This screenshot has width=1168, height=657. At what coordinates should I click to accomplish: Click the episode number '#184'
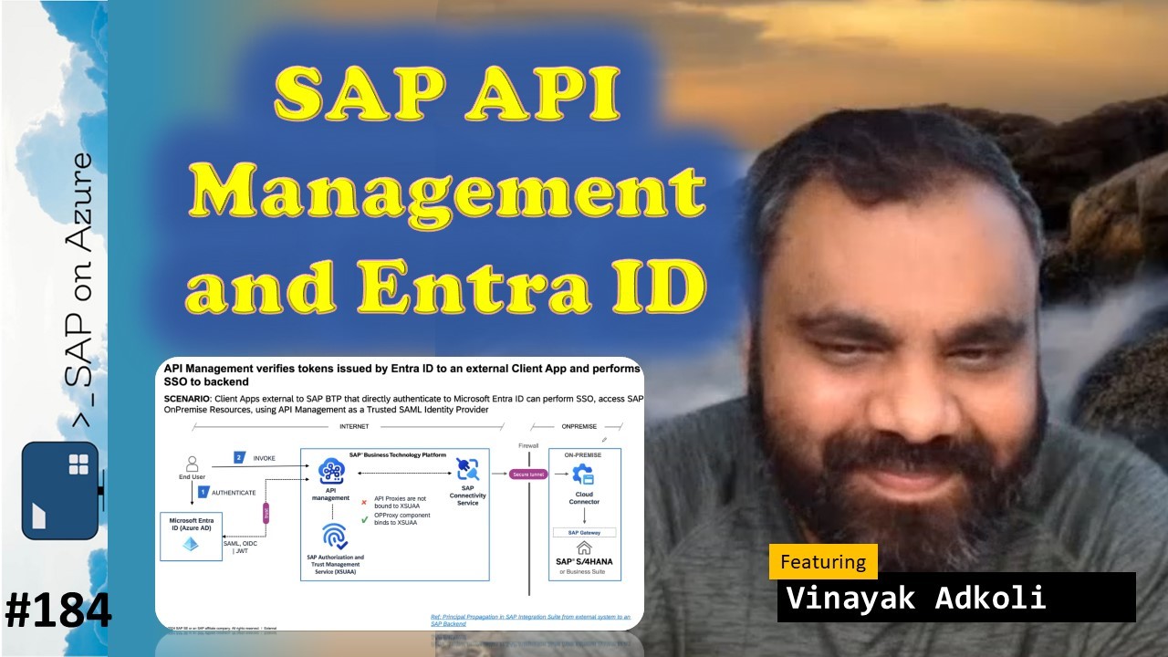click(x=57, y=610)
